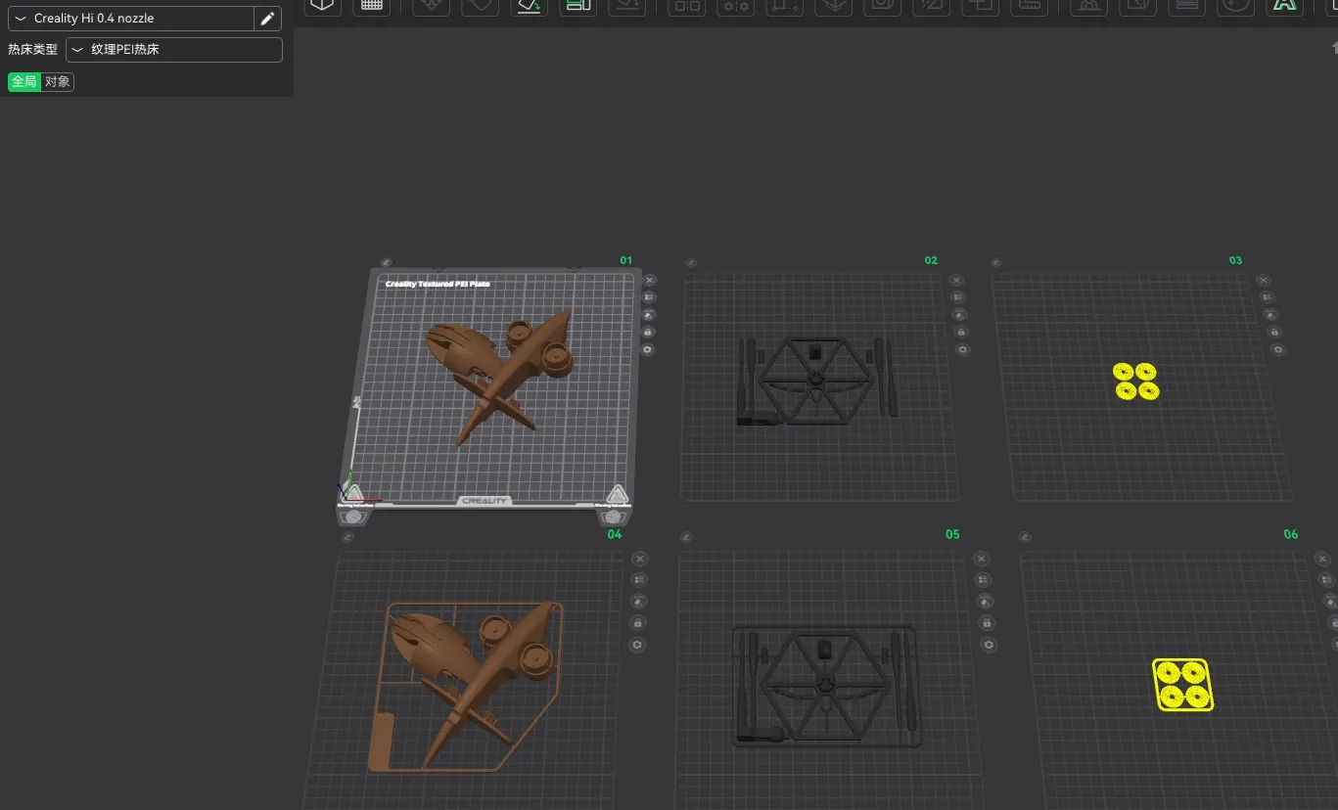Import a 3D model using the cube toolbar icon
The height and width of the screenshot is (810, 1338).
point(322,7)
